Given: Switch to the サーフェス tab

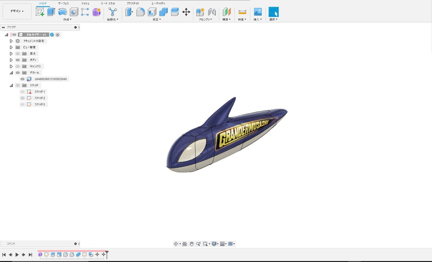Looking at the screenshot, I should point(63,3).
